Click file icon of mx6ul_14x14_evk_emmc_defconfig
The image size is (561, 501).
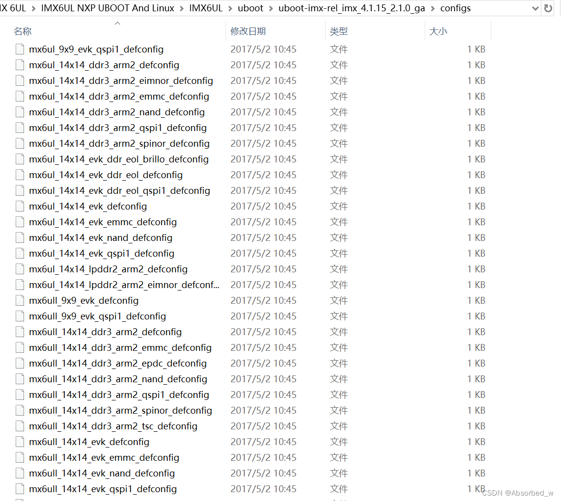click(x=20, y=222)
